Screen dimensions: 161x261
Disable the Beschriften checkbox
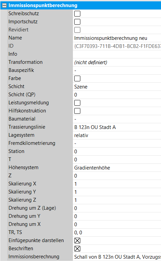[77, 249]
